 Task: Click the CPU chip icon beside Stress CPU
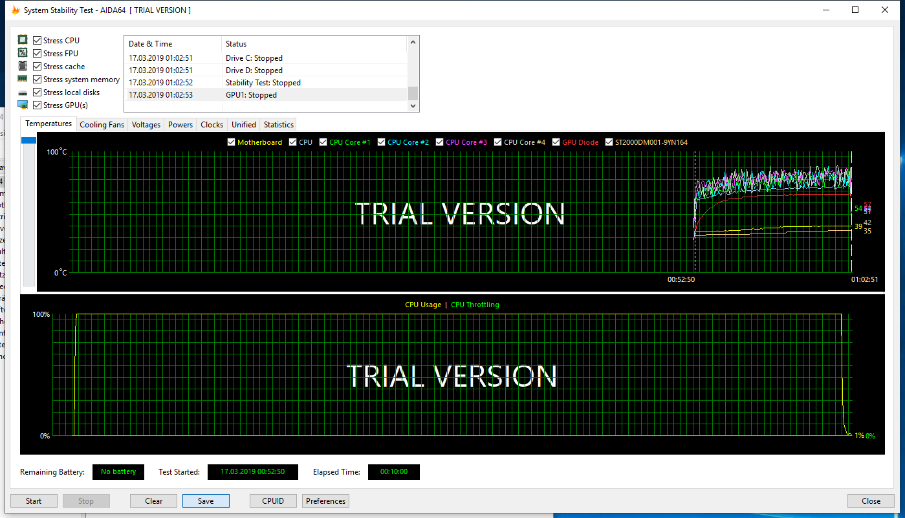tap(23, 40)
